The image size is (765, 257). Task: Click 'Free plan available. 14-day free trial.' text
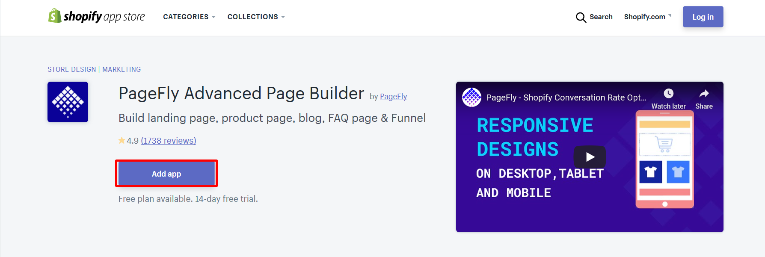tap(188, 199)
